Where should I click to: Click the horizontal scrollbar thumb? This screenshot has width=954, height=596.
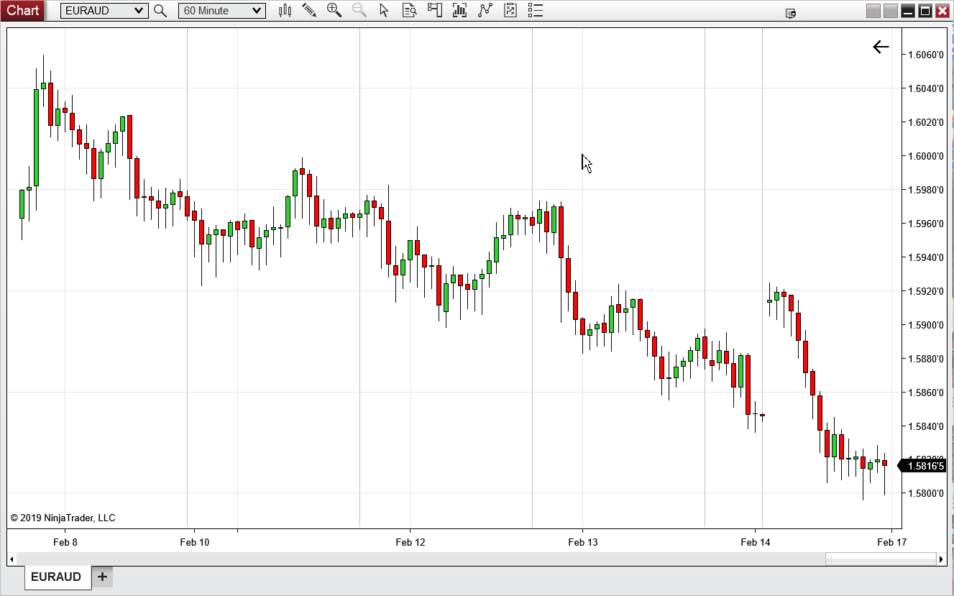[881, 559]
